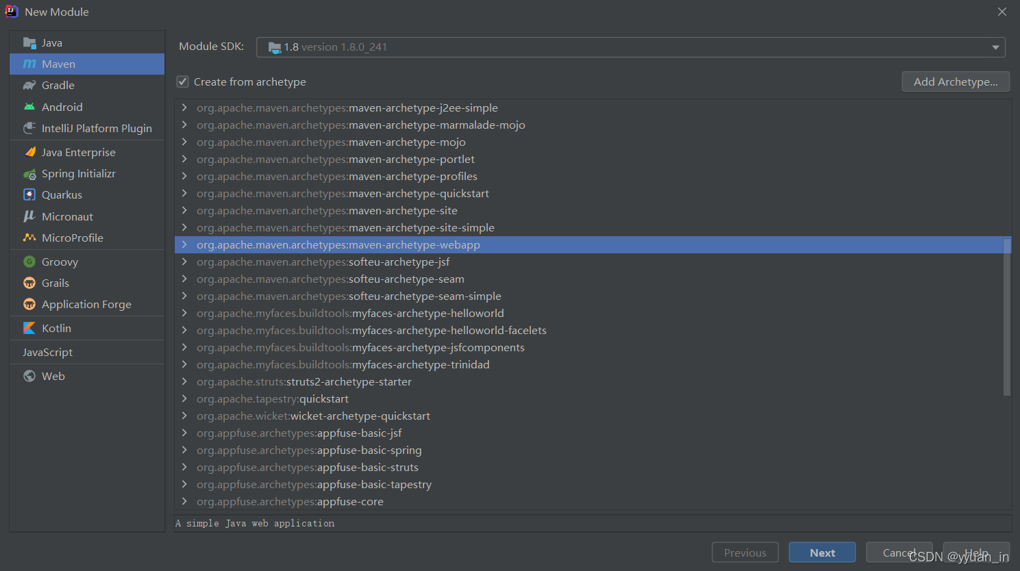The width and height of the screenshot is (1020, 571).
Task: Select appfuse-basic-tapestry row text
Action: tap(314, 485)
